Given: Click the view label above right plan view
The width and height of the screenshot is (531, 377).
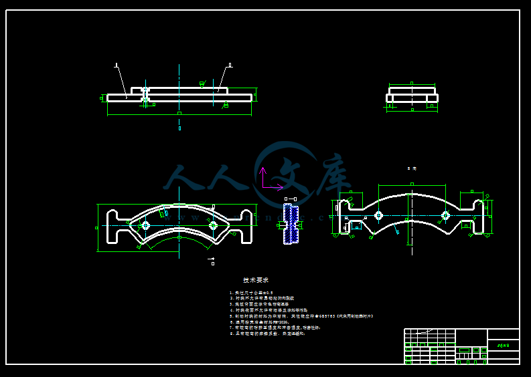Looking at the screenshot, I should coord(412,168).
